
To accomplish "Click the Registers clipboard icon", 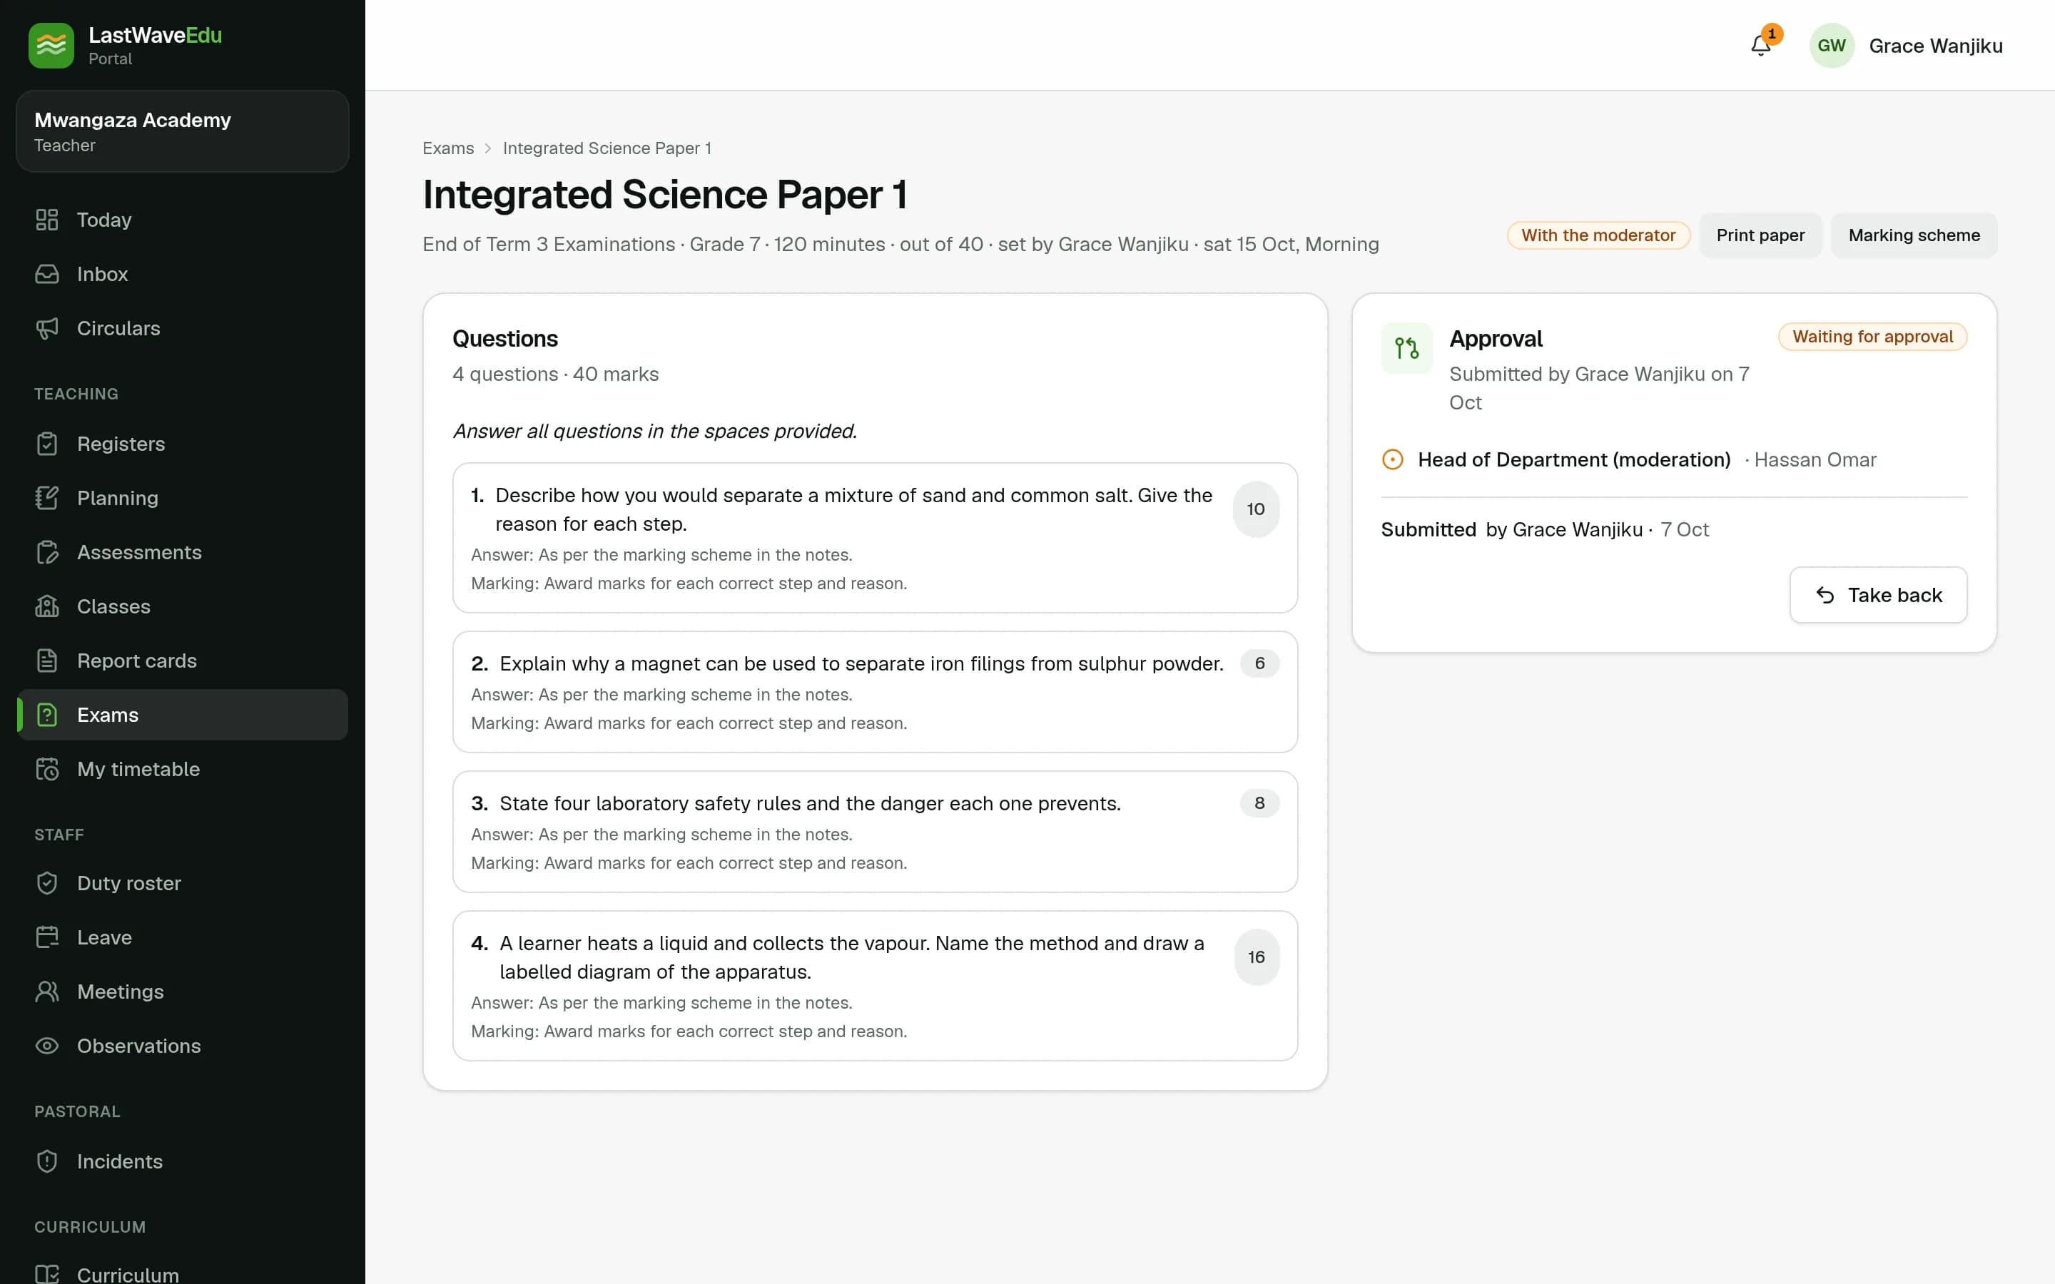I will pyautogui.click(x=46, y=444).
